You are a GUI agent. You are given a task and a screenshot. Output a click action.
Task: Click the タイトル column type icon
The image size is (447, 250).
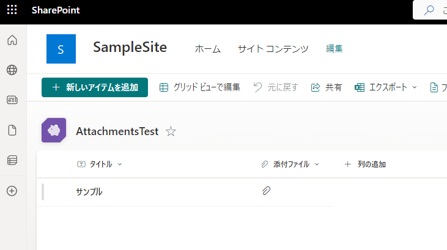(81, 164)
